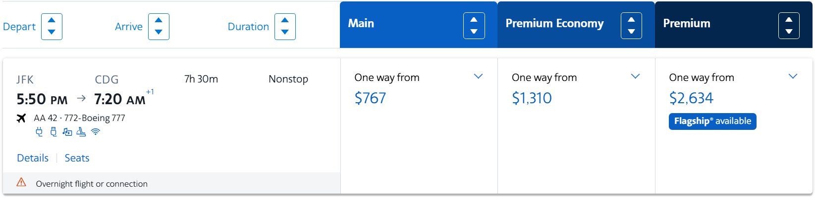
Task: Click the Wi-Fi amenity icon
Action: point(96,132)
